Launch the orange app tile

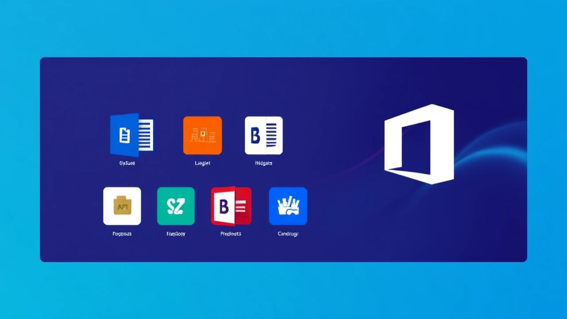coord(202,136)
